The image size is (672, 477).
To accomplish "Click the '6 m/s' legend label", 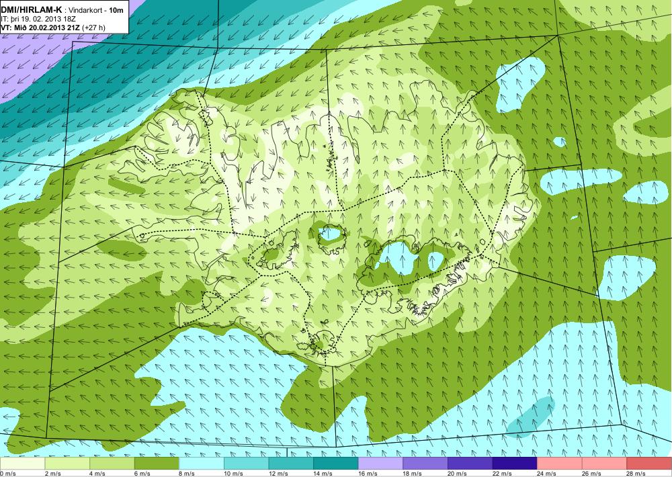I will pyautogui.click(x=142, y=474).
